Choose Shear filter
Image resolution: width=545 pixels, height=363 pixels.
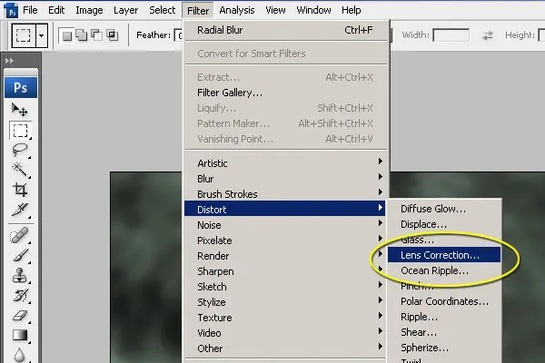(444, 332)
